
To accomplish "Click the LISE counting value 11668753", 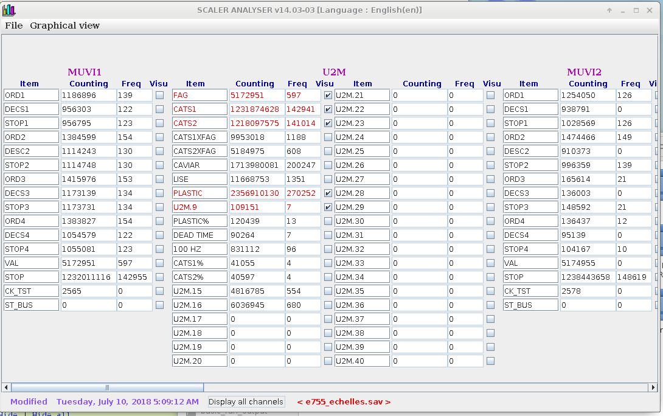I will (257, 179).
